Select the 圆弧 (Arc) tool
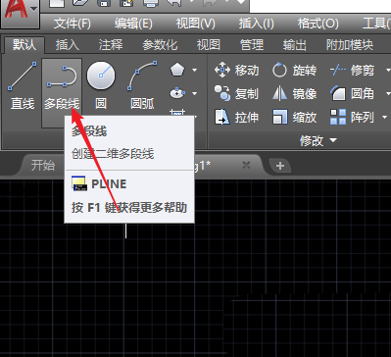391x357 pixels. coord(142,85)
